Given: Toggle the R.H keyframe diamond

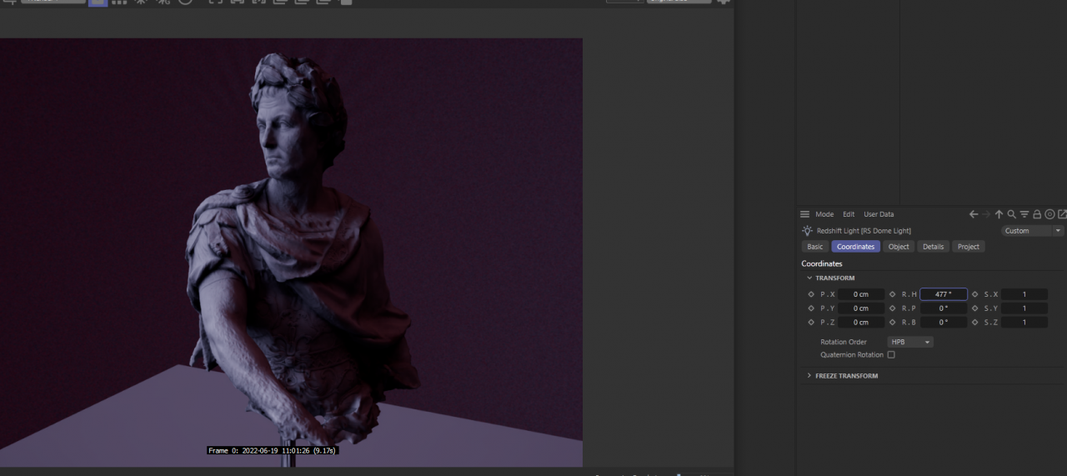Looking at the screenshot, I should point(893,294).
